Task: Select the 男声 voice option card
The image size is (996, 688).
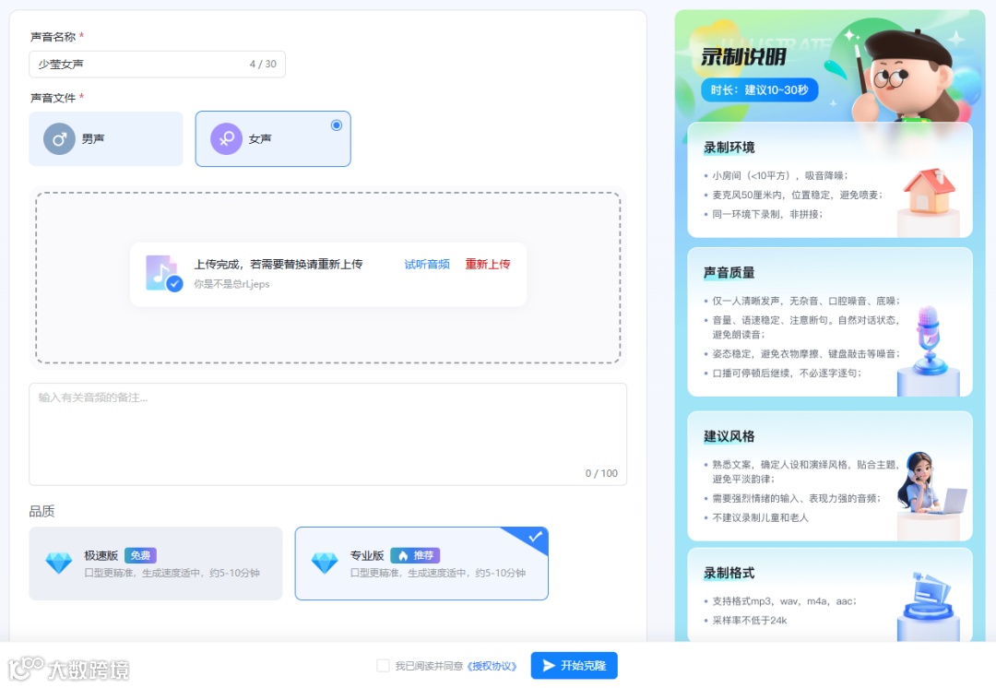Action: pos(106,138)
